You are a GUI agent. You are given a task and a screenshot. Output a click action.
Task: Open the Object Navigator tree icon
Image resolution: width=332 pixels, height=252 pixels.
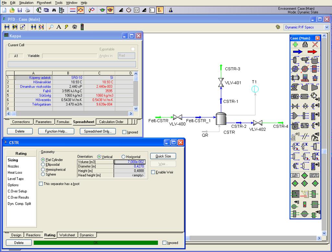[x=62, y=10]
